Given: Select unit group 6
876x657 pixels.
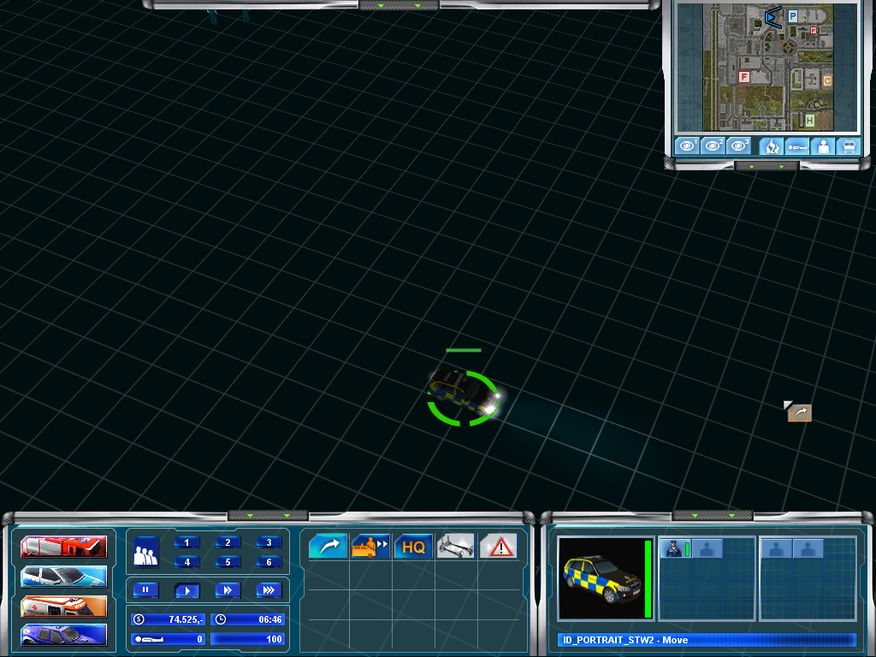Looking at the screenshot, I should point(269,562).
